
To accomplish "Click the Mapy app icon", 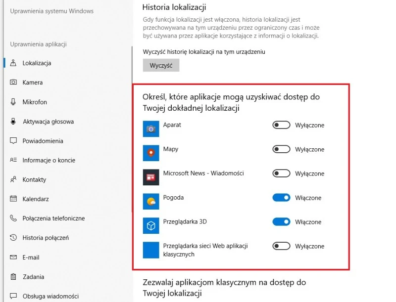I will pos(150,153).
